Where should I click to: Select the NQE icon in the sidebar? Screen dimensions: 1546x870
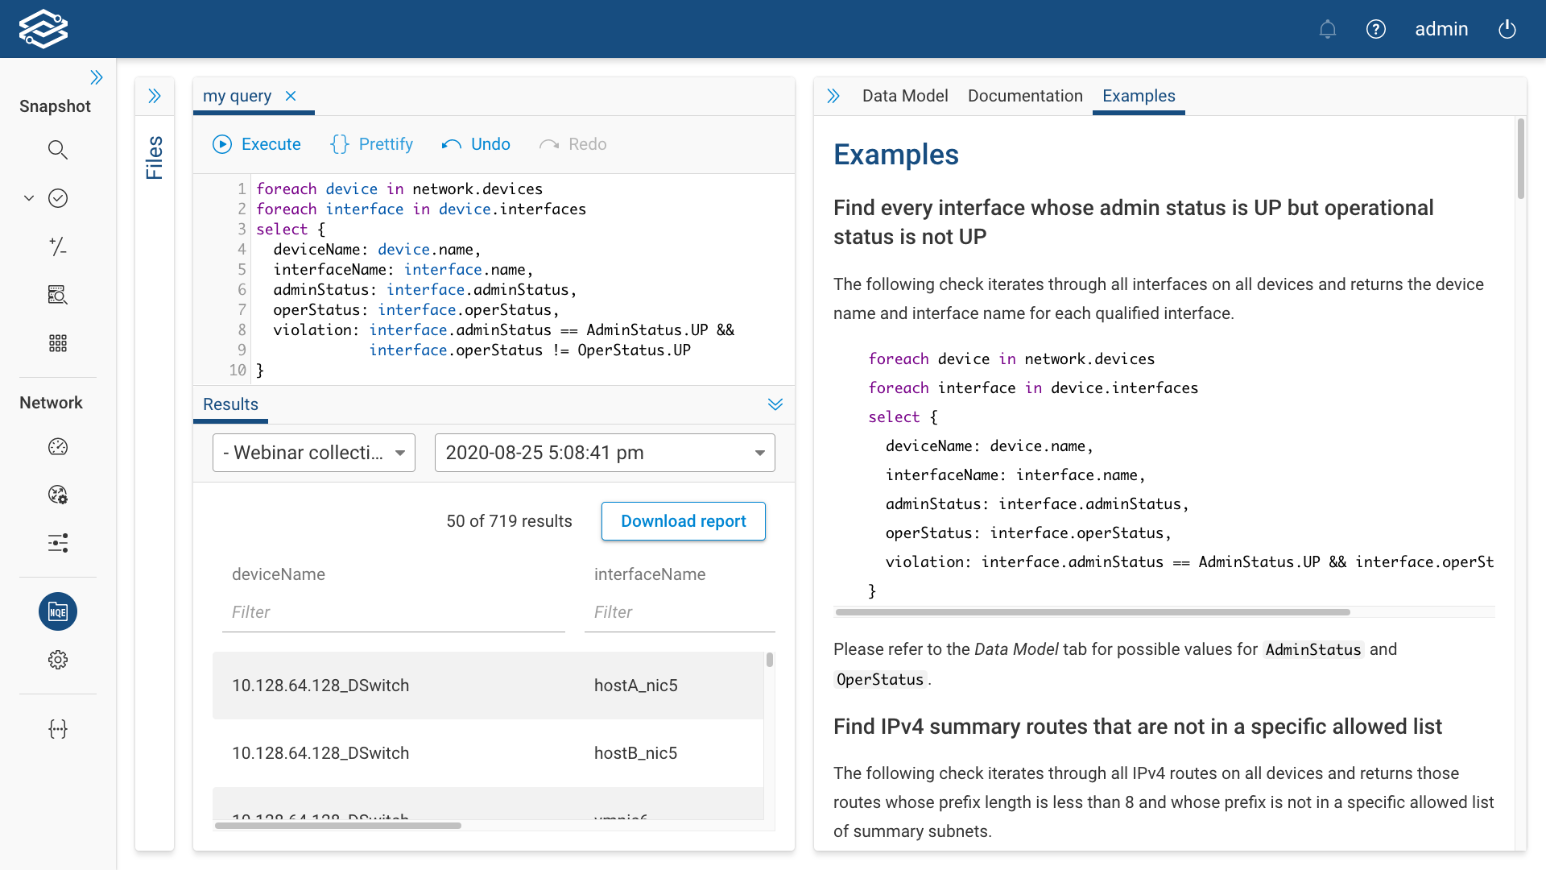click(x=58, y=611)
